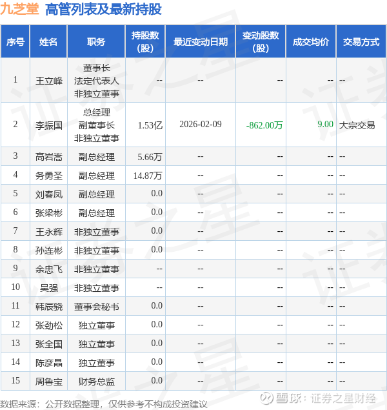Click 周鲁宝's 财务总监 position
The image size is (387, 410).
[x=96, y=382]
